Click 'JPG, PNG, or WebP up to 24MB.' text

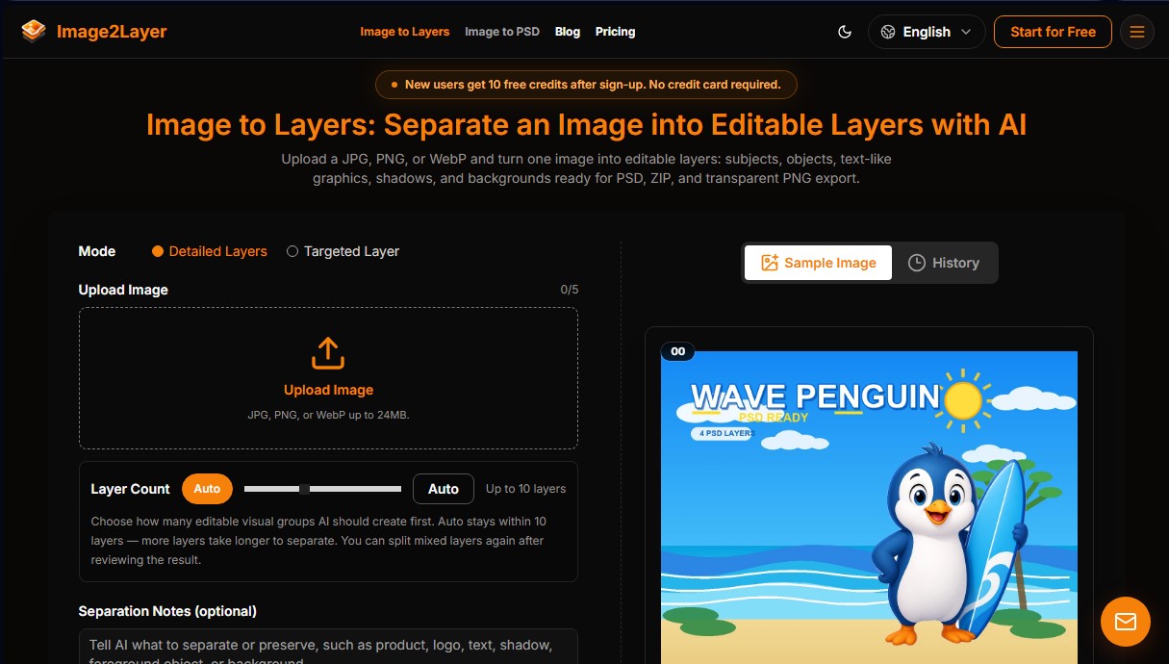pos(328,415)
